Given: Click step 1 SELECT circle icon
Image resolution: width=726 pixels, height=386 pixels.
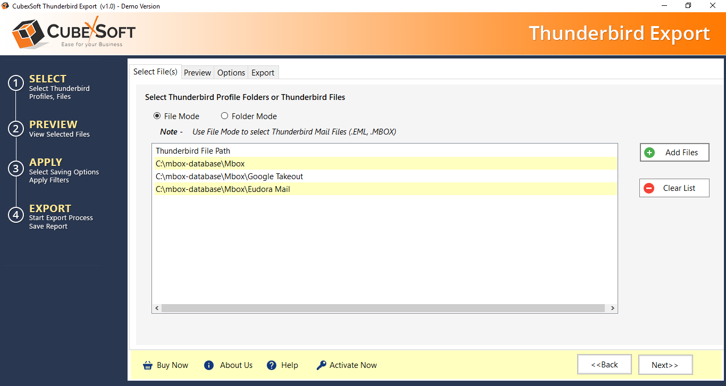Looking at the screenshot, I should [16, 83].
